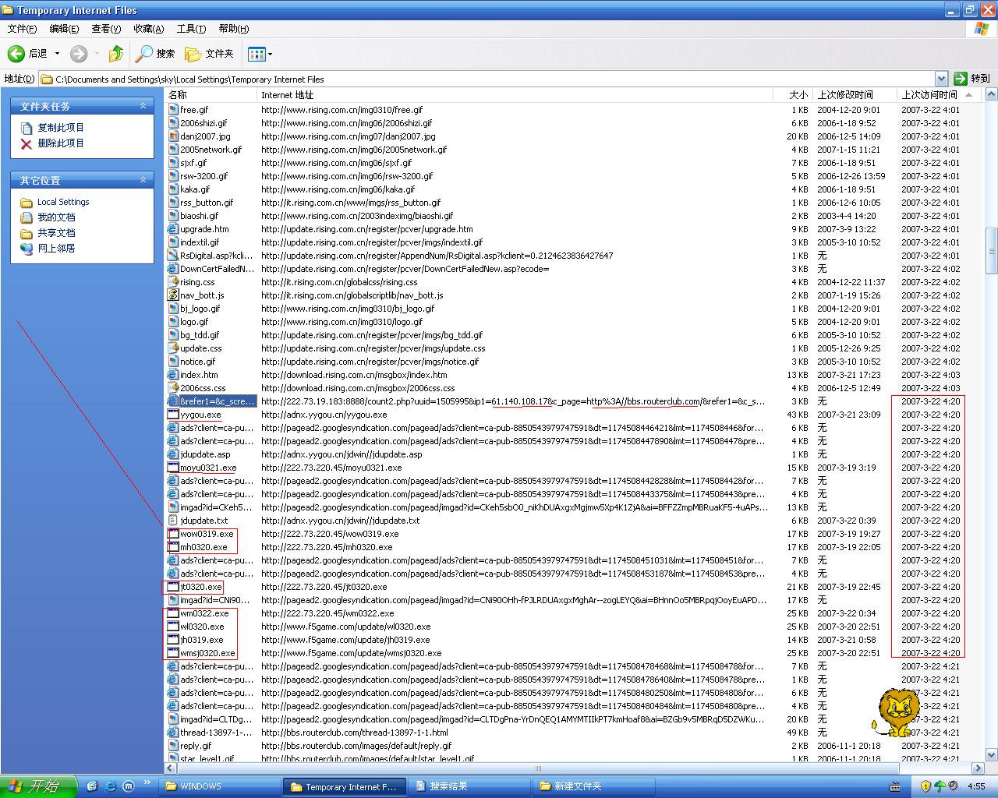
Task: Select the wmsj0320.exe file icon
Action: pyautogui.click(x=174, y=653)
